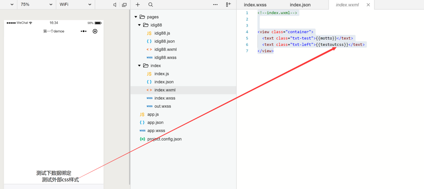Open the file tree more options ellipsis
The image size is (424, 189).
point(215,5)
